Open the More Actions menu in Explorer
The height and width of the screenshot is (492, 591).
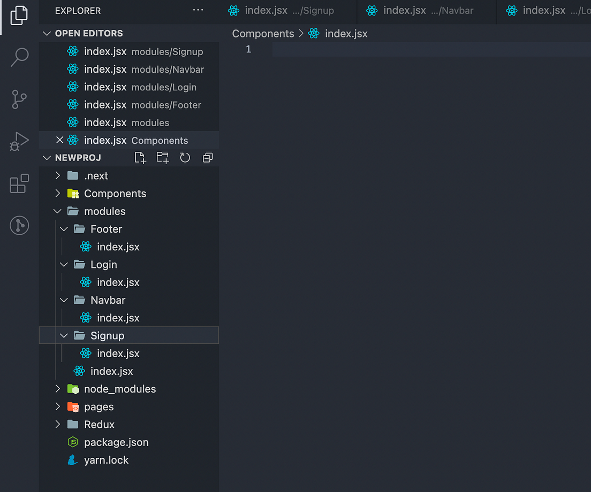pyautogui.click(x=198, y=10)
